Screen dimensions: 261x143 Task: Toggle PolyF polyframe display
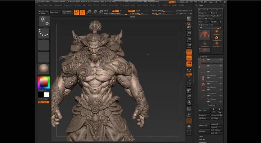[189, 109]
